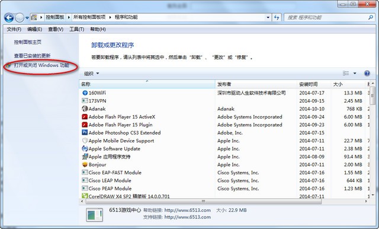Viewport: 379px width, 229px height.
Task: Select the 160WiFi program name
Action: pyautogui.click(x=97, y=93)
